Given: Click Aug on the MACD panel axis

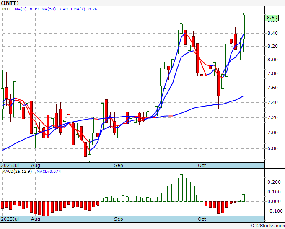Looking at the screenshot, I should click(36, 219).
